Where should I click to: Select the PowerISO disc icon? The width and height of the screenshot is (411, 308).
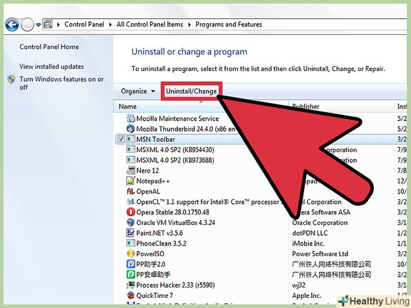[130, 253]
